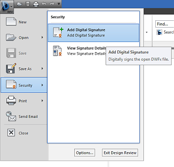Open the Design Review application menu button
Screen dimensions: 174x167
pos(7,7)
